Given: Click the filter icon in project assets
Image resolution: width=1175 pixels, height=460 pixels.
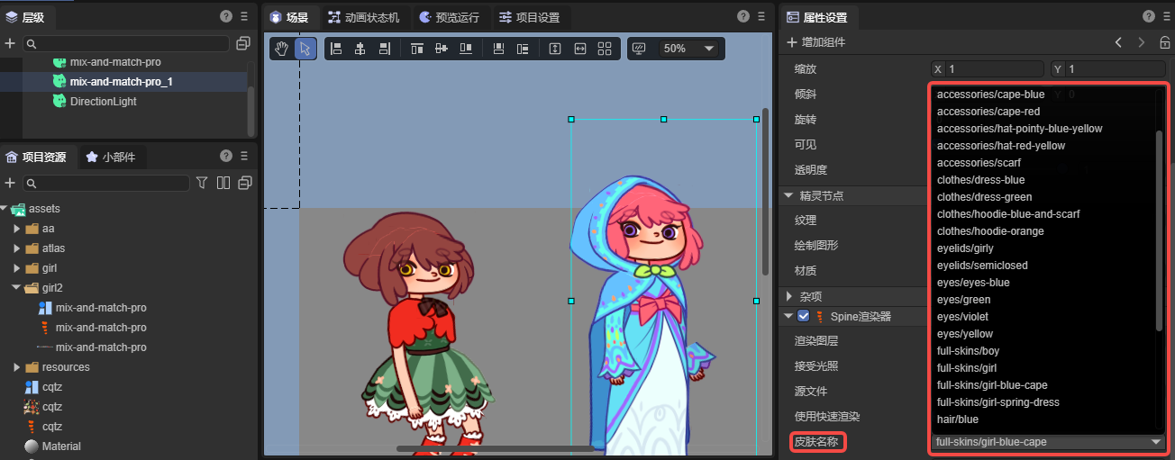Looking at the screenshot, I should coord(202,183).
